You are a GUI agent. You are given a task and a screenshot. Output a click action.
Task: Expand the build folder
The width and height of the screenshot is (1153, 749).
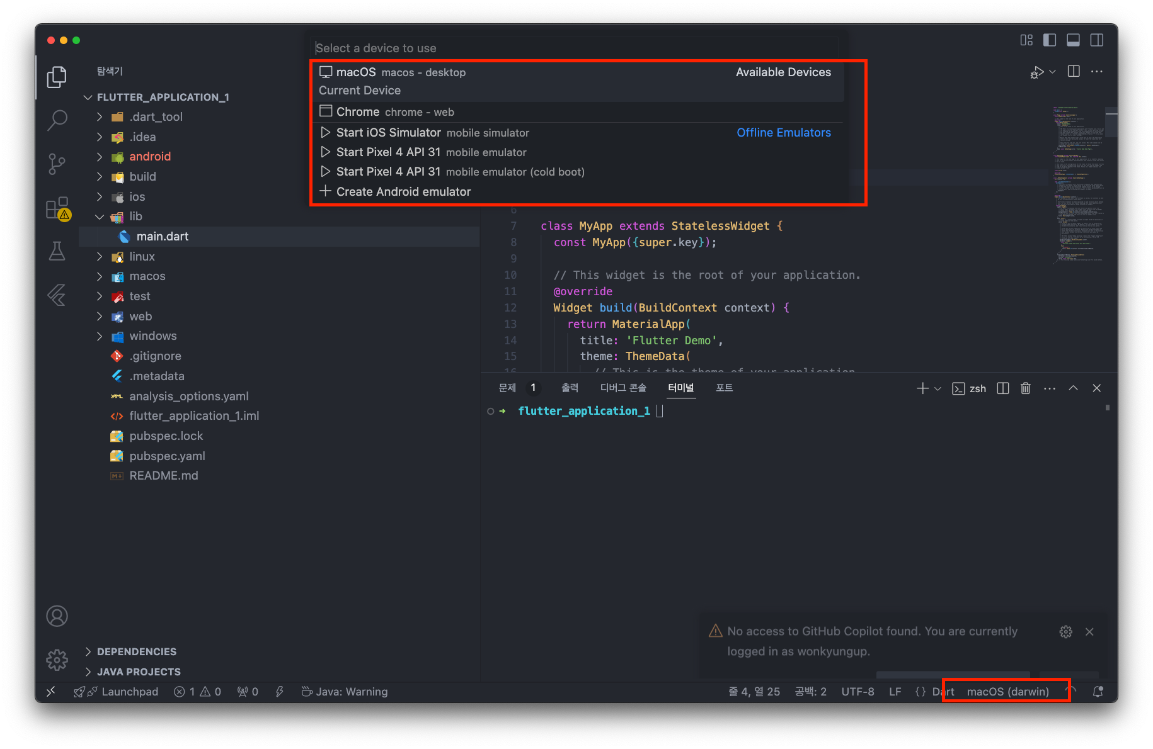tap(142, 177)
